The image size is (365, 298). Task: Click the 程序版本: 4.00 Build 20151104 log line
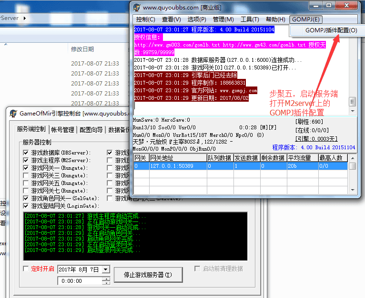(204, 29)
